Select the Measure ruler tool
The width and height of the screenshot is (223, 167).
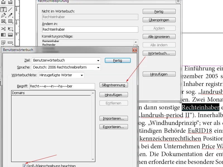pos(10,43)
